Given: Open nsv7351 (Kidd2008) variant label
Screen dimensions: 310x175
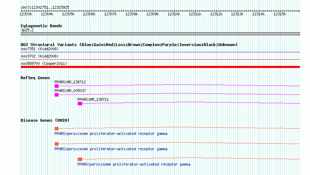Looking at the screenshot, I should tap(40, 49).
